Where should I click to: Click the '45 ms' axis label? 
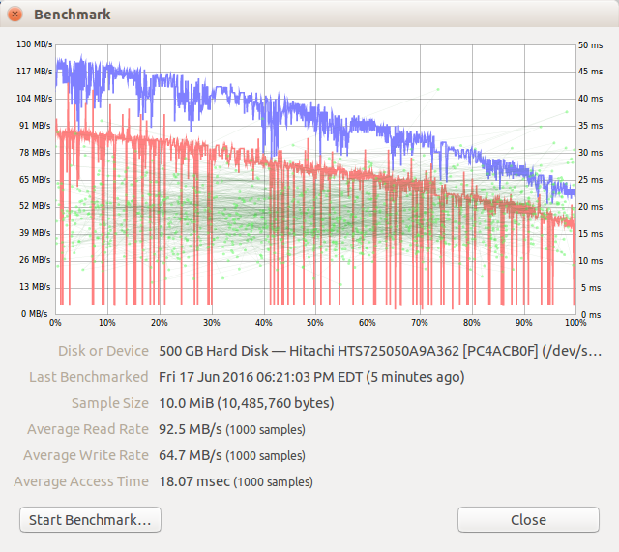click(591, 71)
